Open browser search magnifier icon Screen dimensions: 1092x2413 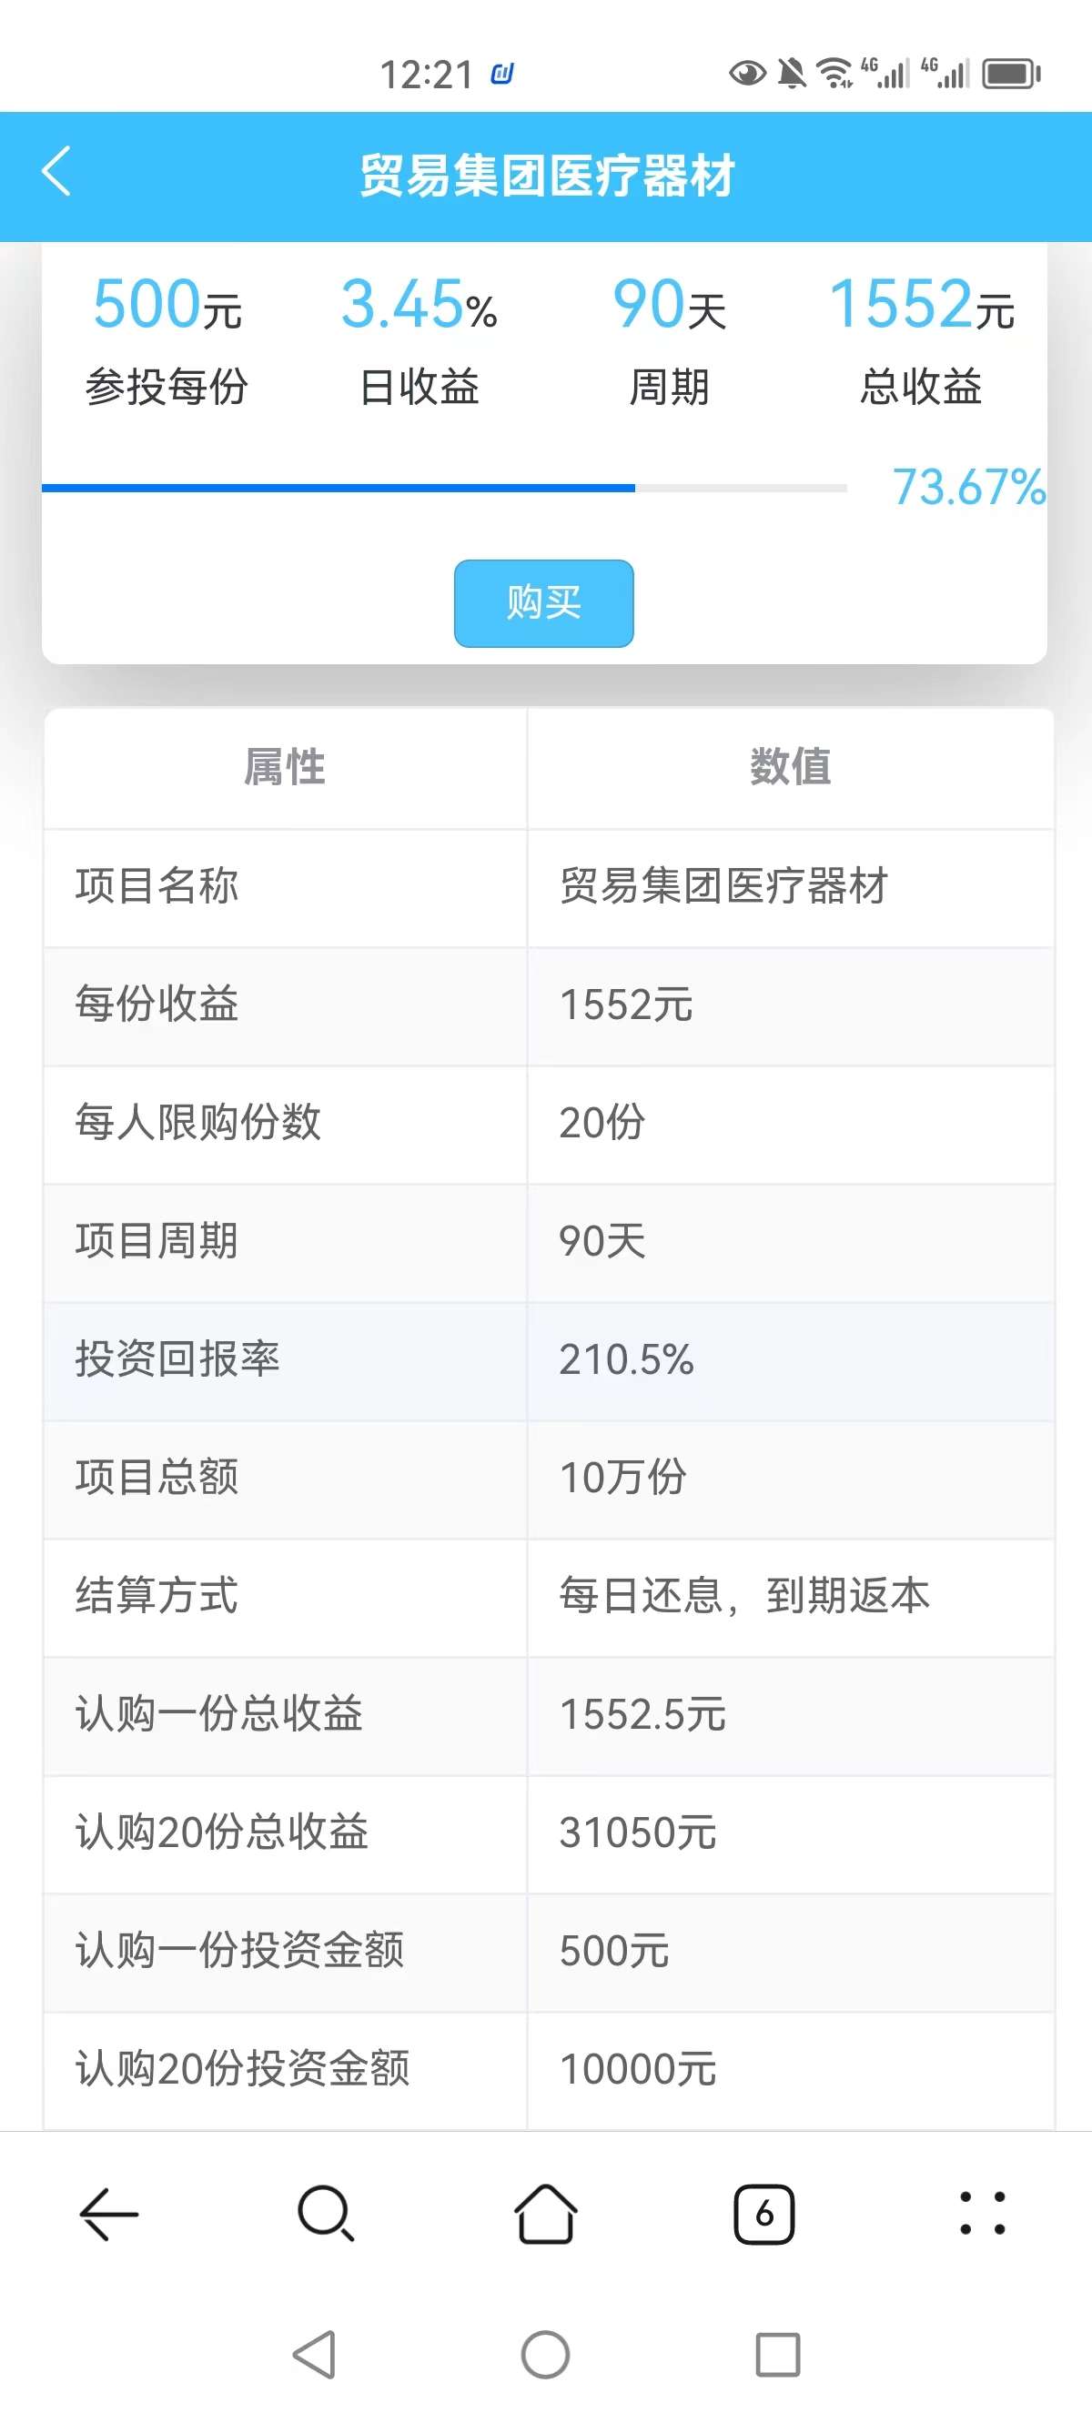point(326,2215)
